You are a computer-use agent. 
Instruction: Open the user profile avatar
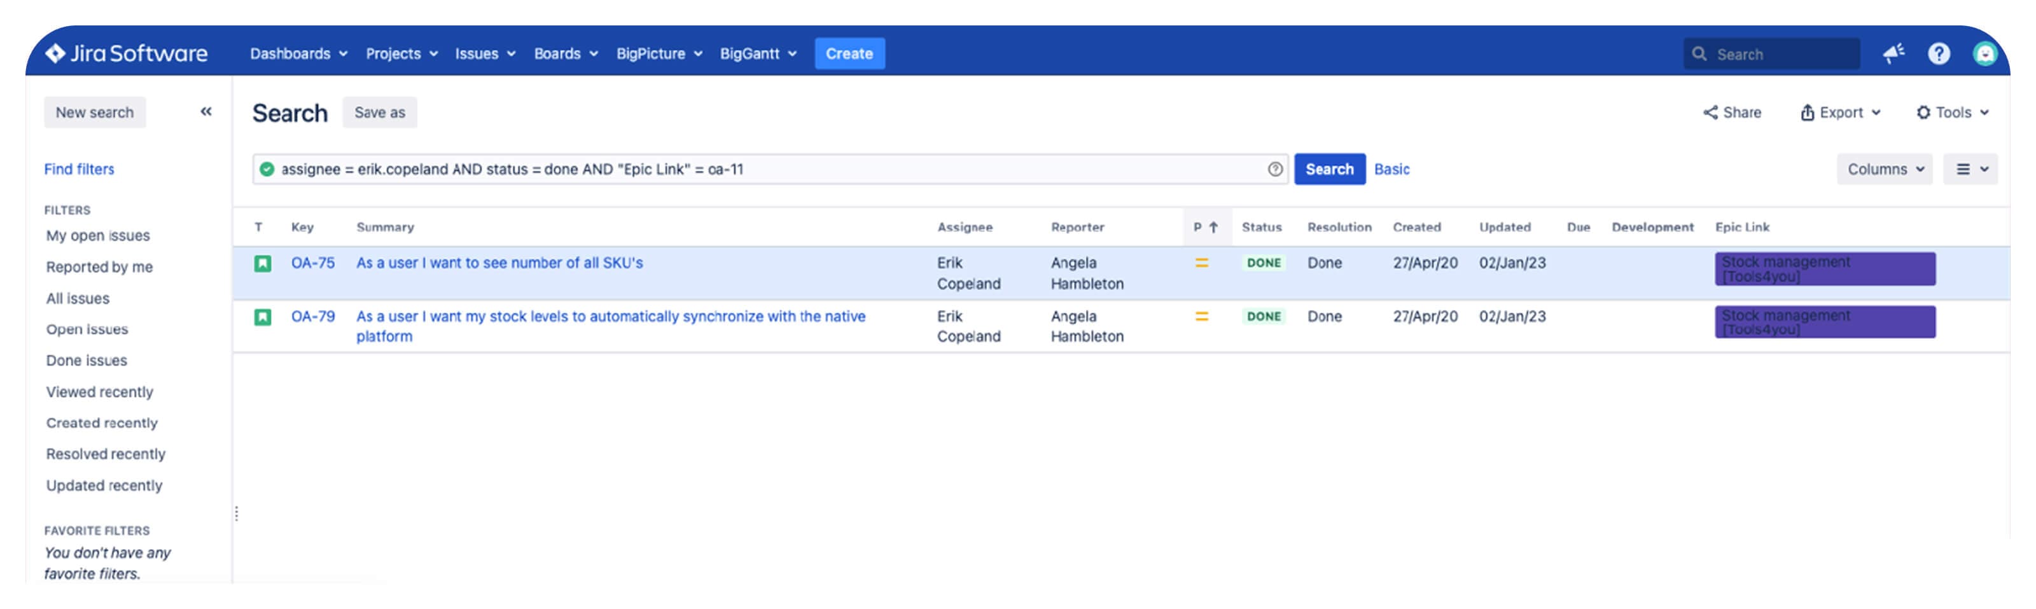point(1984,53)
